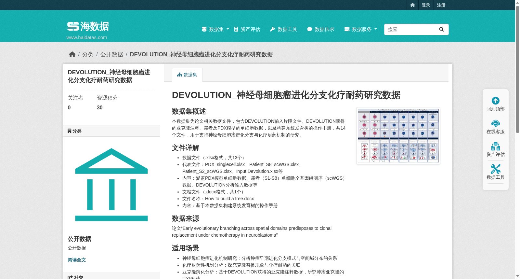Click the magnifier search button

tap(441, 29)
